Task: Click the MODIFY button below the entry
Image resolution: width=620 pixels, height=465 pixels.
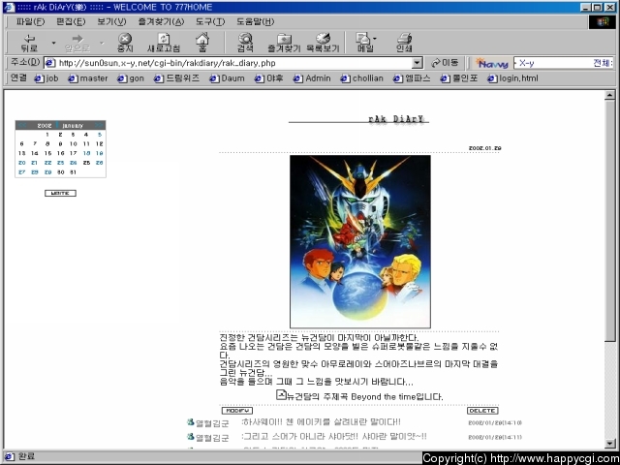Action: pyautogui.click(x=236, y=411)
